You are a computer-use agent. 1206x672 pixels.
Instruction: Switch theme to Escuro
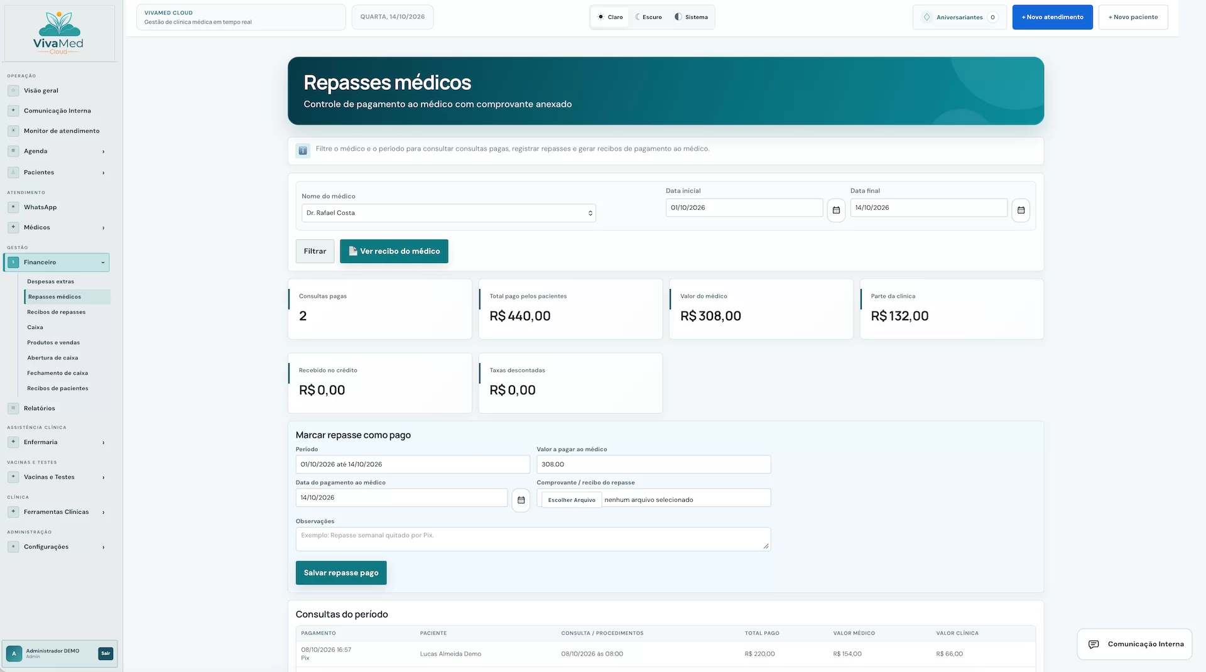coord(648,17)
